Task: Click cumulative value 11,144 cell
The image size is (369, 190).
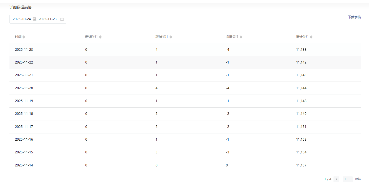Action: tap(301, 88)
